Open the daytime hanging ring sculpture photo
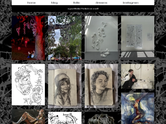This screenshot has width=166, height=124. (x=65, y=38)
